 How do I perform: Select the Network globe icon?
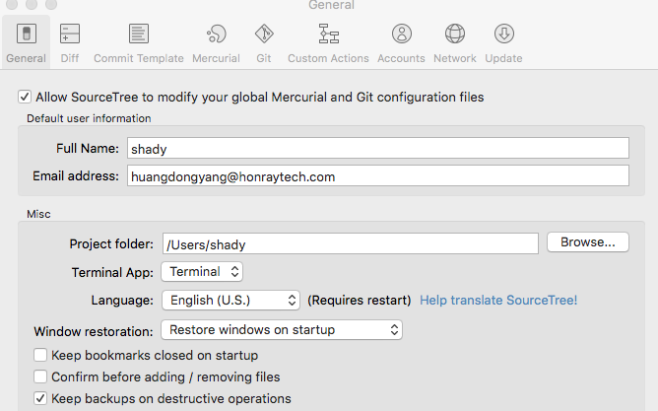coord(454,34)
